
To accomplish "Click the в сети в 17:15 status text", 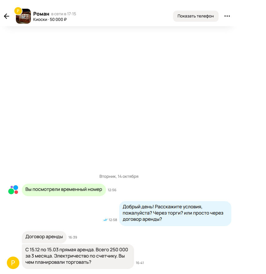I will coord(64,14).
